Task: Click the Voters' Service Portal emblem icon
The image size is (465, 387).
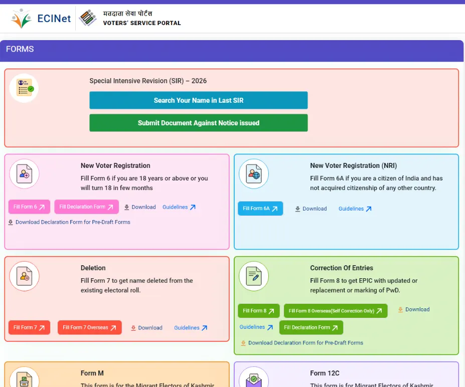Action: point(88,18)
